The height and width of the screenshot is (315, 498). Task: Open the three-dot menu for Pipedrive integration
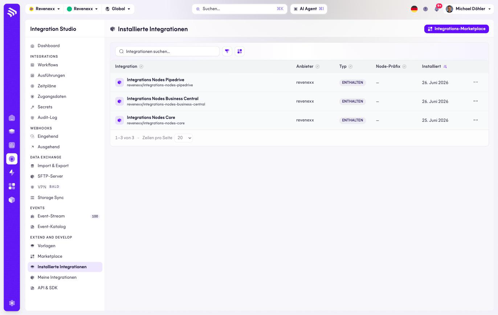(475, 82)
